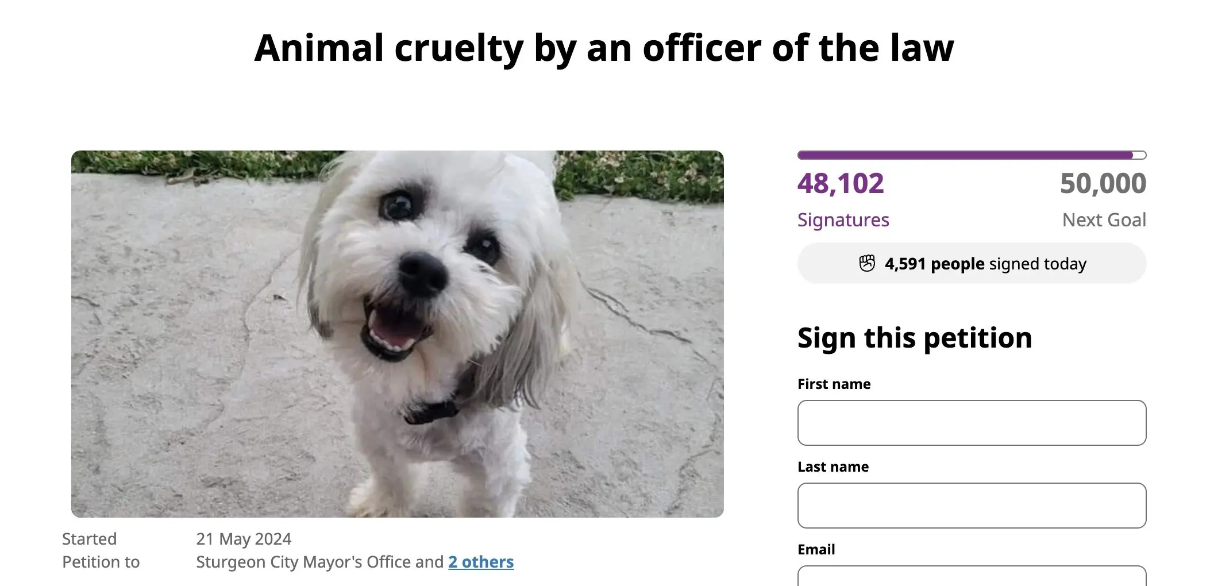This screenshot has height=586, width=1210.
Task: Click the "First name" label
Action: pos(834,384)
